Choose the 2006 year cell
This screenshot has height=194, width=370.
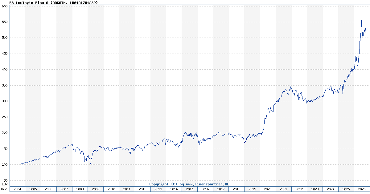(49, 189)
